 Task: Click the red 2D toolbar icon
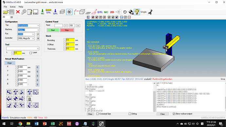coord(112,12)
